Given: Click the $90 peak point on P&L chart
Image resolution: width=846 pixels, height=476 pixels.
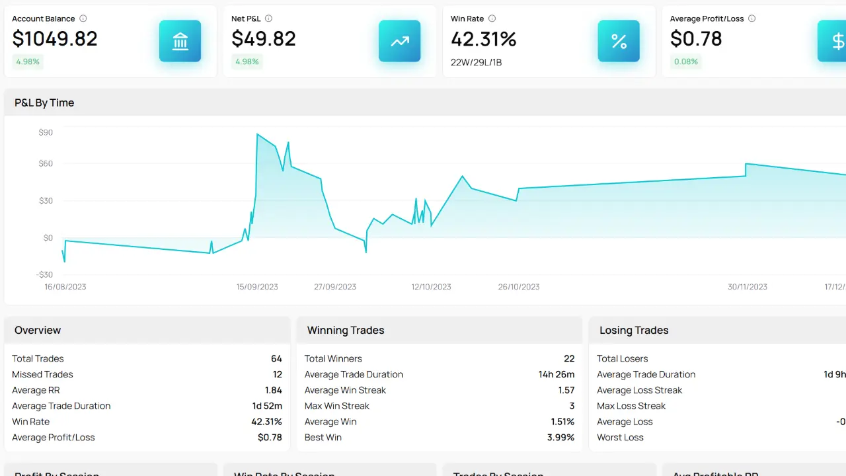Looking at the screenshot, I should 257,134.
